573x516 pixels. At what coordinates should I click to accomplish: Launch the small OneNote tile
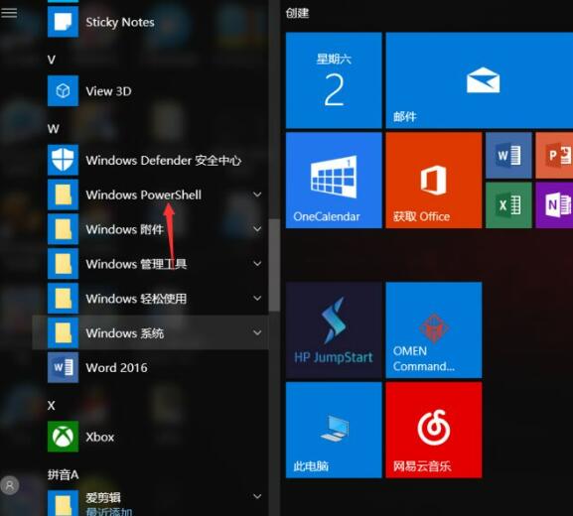coord(554,205)
